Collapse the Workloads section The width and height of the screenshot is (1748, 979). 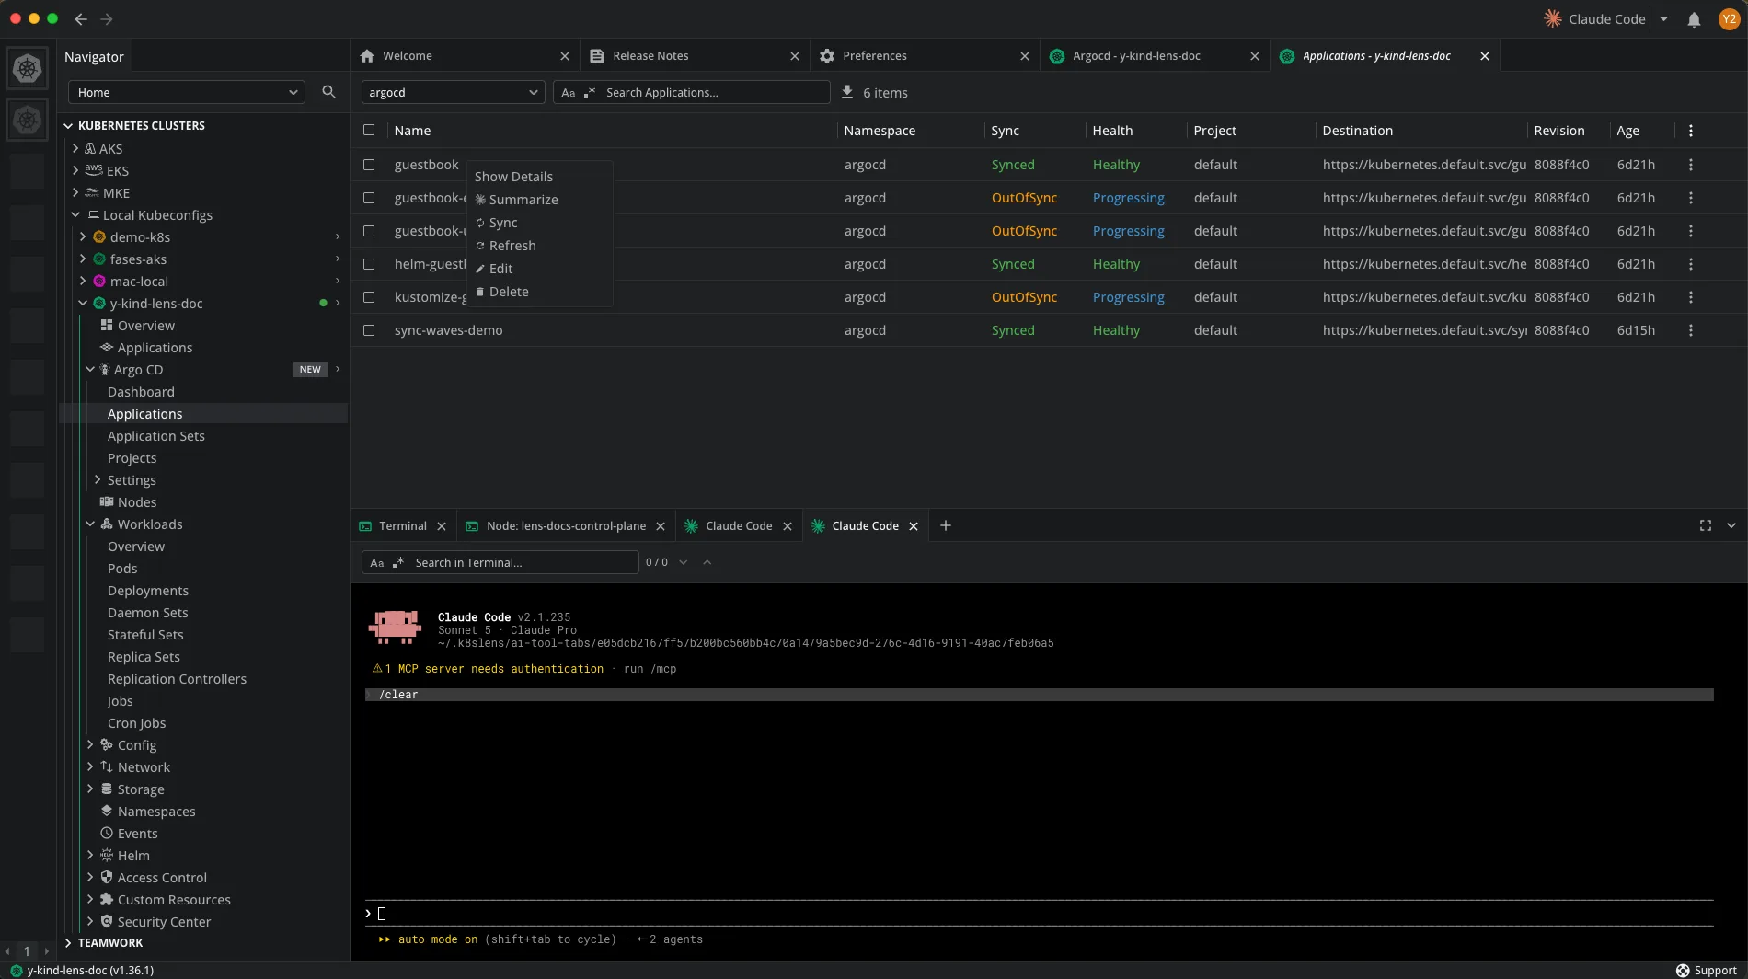[90, 524]
